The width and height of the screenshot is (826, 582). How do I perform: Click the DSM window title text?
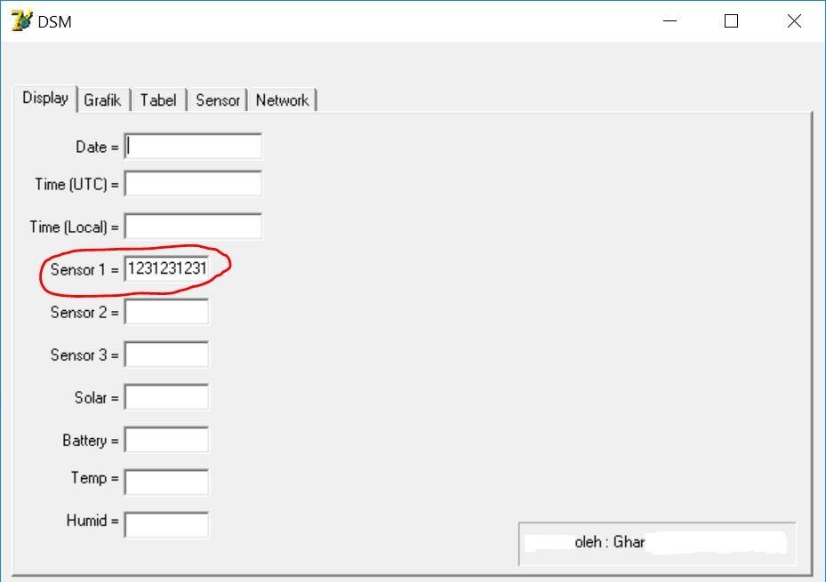pos(55,21)
